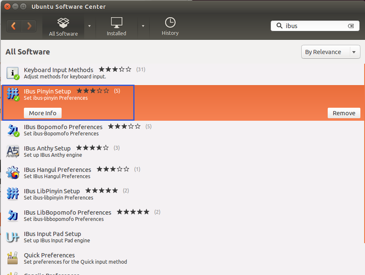Click the IBus Hangul Preferences gear icon
The height and width of the screenshot is (275, 365).
click(13, 173)
